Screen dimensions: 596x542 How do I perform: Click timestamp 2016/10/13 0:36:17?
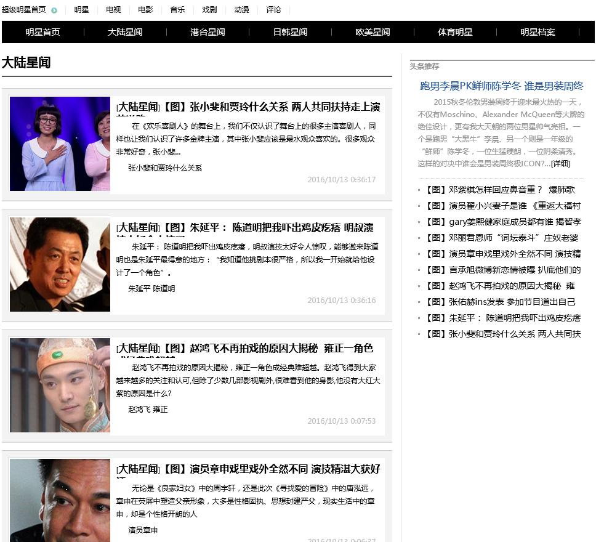(341, 179)
